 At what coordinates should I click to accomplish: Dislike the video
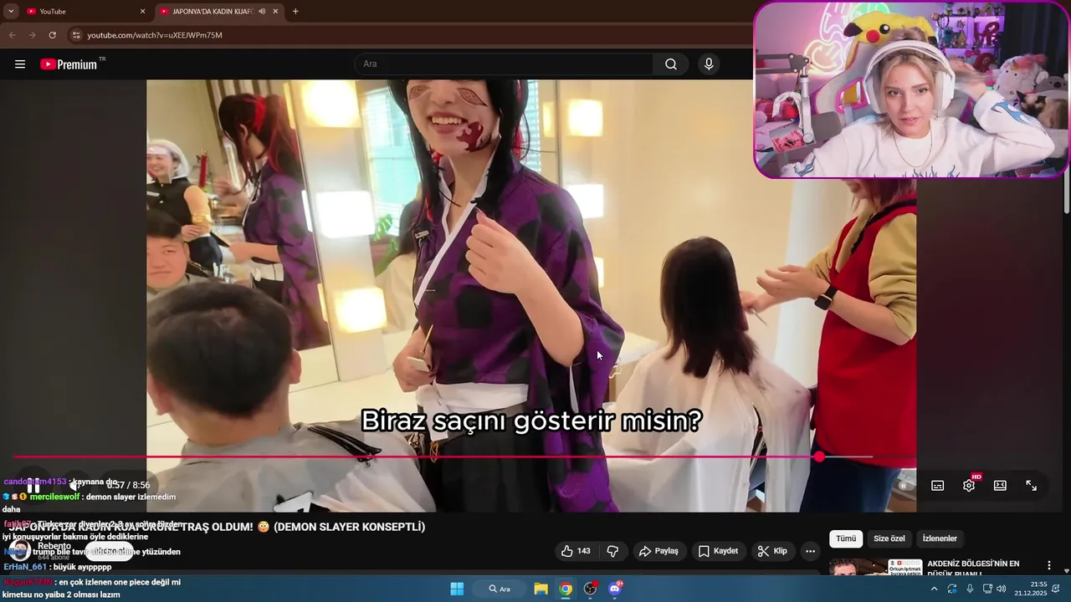click(612, 551)
